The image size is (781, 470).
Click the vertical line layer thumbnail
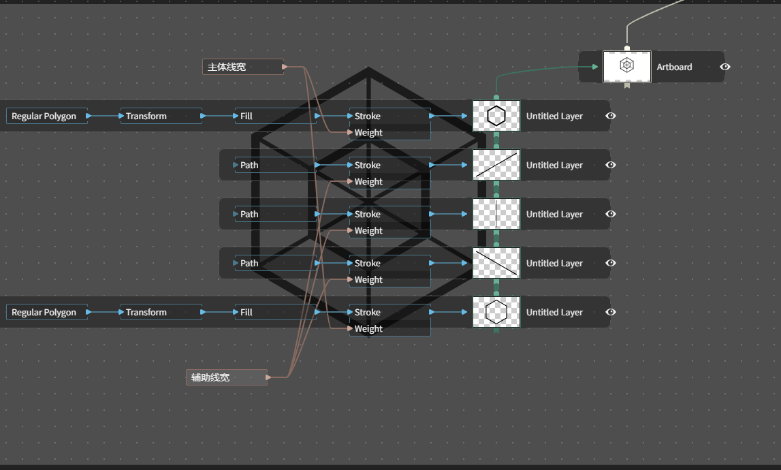click(x=496, y=214)
